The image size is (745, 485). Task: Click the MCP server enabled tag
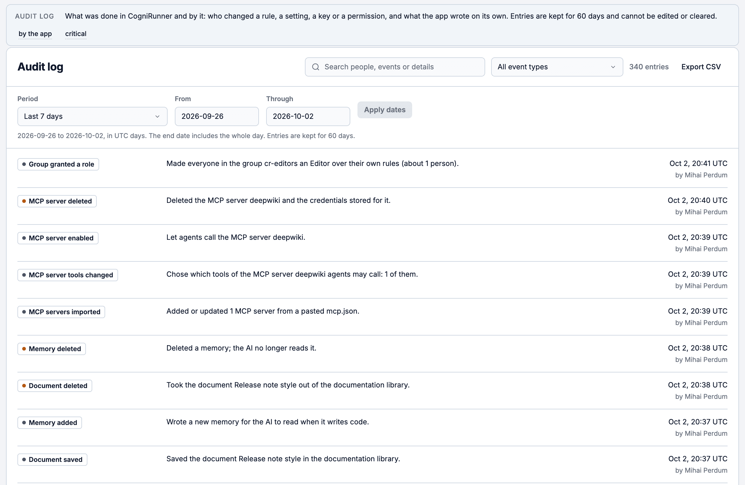click(x=58, y=238)
